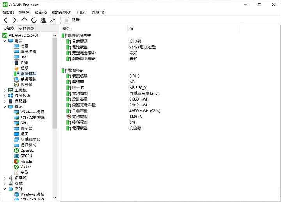The height and width of the screenshot is (202, 281).
Task: Expand the 存放 storage node
Action: pyautogui.click(x=5, y=184)
